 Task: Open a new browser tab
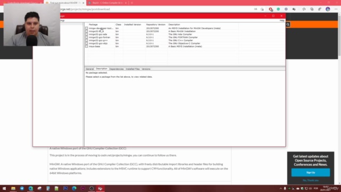click(132, 3)
